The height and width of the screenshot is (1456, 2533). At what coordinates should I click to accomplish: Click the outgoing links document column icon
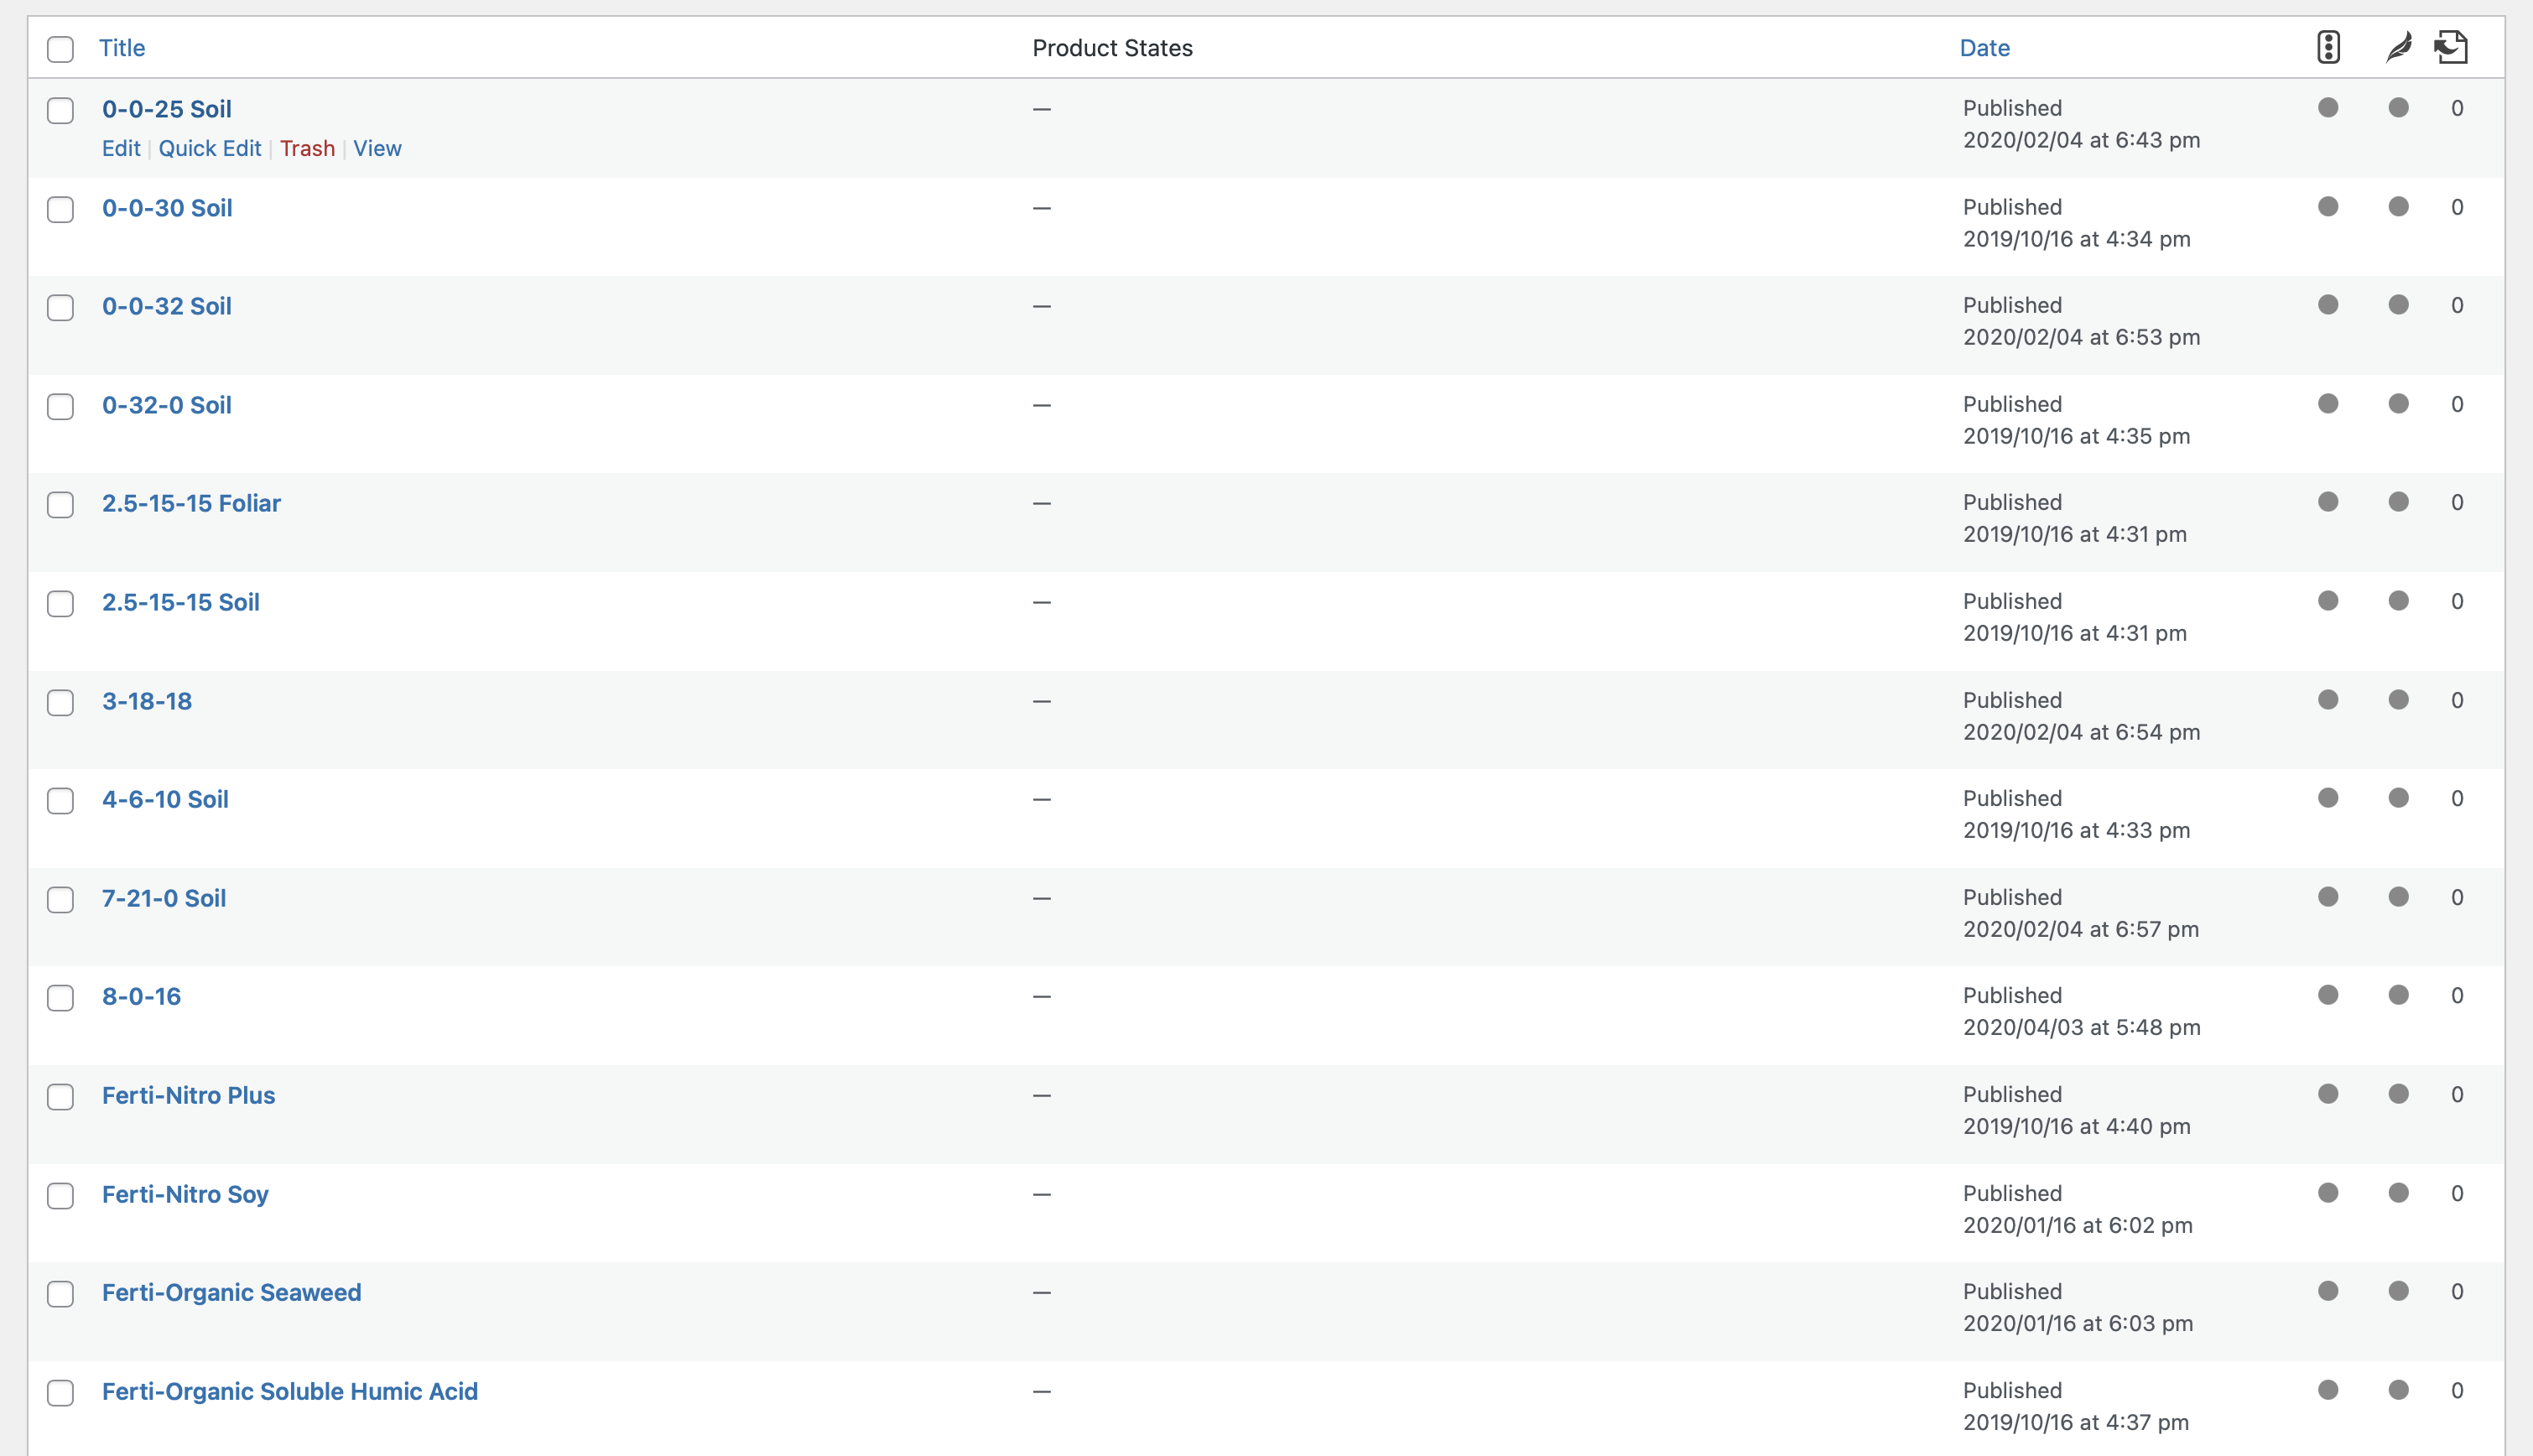tap(2451, 47)
